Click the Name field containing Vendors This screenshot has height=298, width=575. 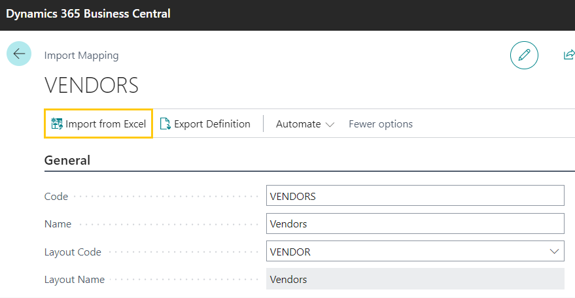(415, 223)
